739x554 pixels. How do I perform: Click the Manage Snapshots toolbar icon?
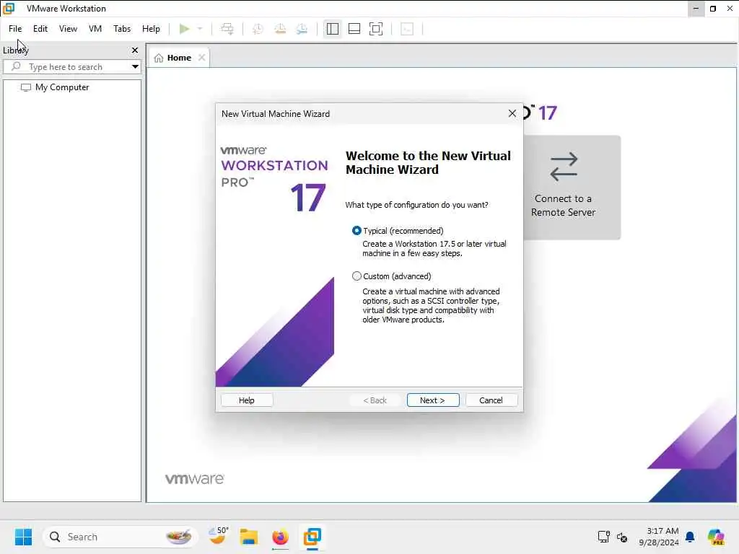[302, 29]
